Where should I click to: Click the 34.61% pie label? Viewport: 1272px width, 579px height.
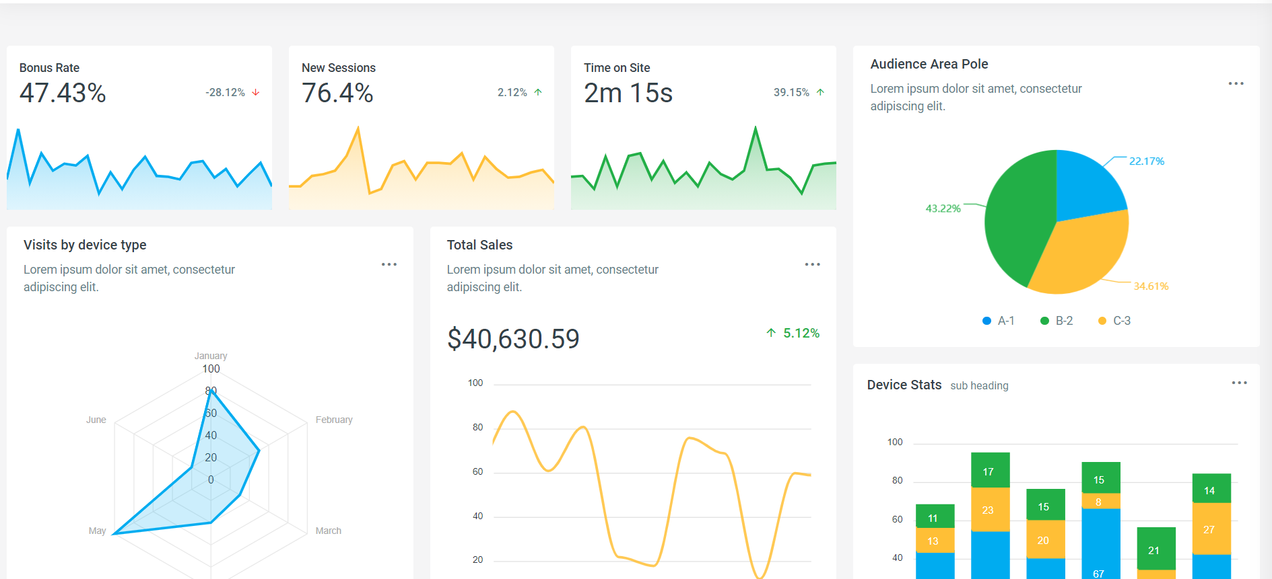click(x=1151, y=286)
